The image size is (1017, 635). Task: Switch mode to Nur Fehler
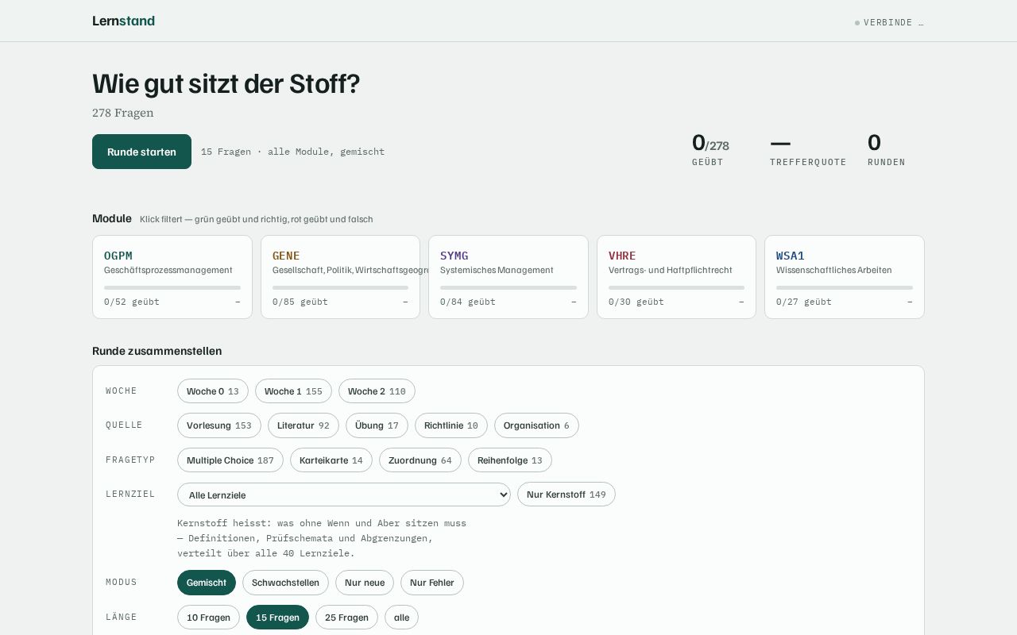coord(432,583)
